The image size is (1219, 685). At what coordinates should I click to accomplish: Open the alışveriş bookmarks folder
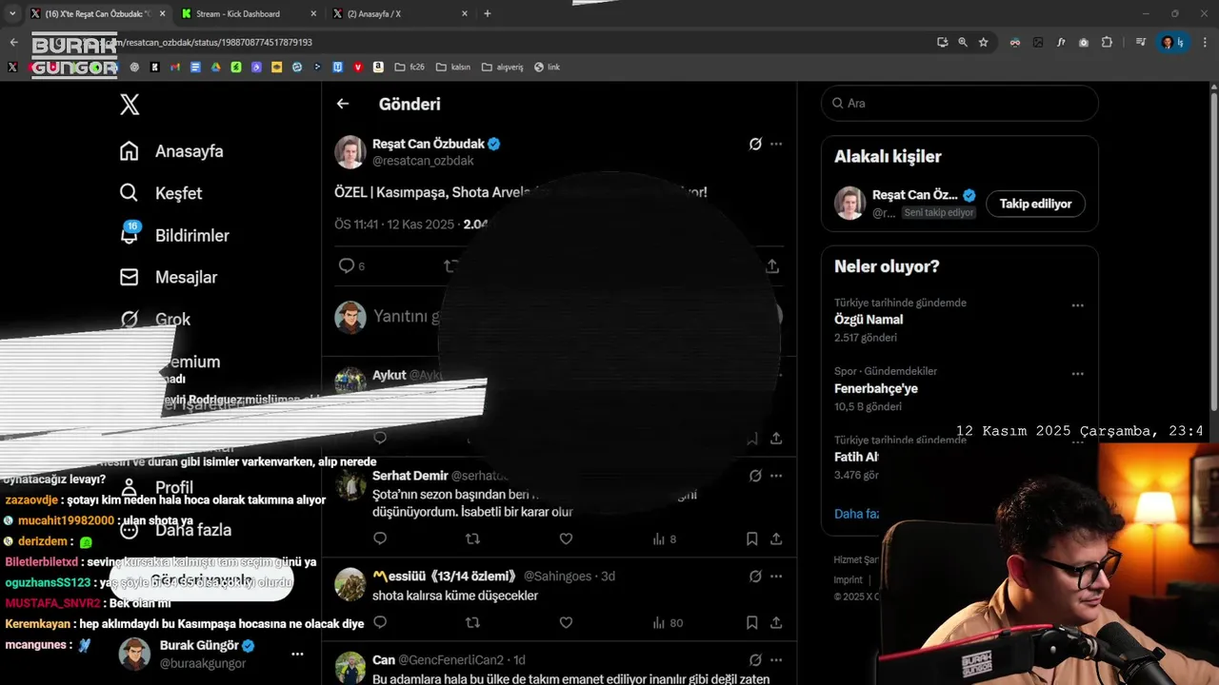(503, 68)
